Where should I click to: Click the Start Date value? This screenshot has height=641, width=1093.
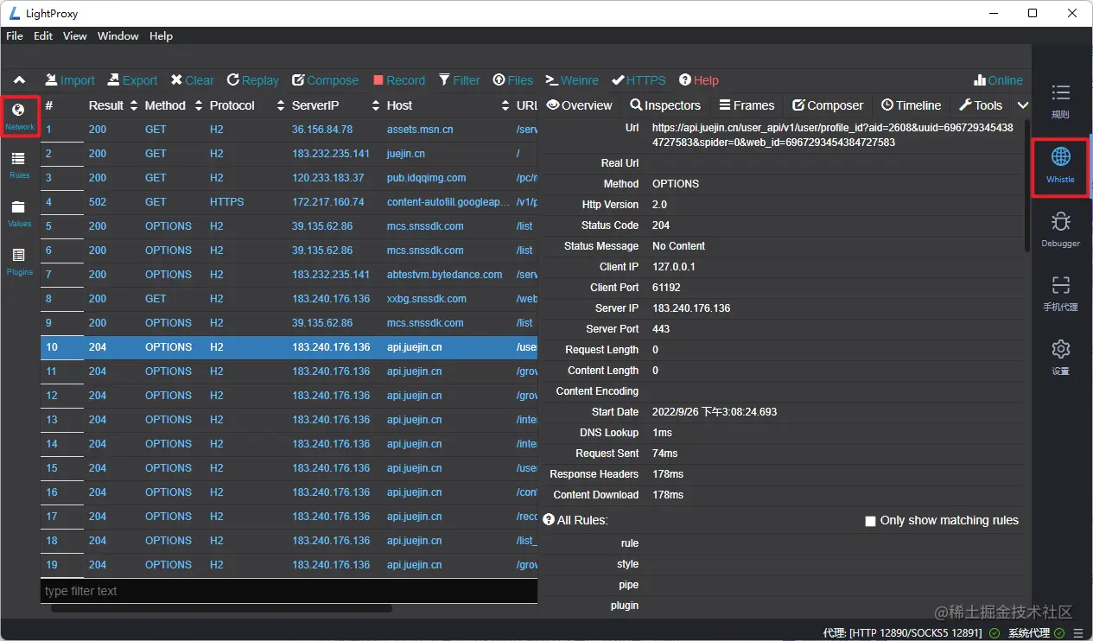pos(715,412)
